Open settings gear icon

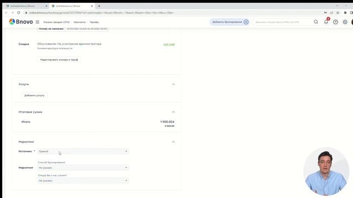(345, 22)
